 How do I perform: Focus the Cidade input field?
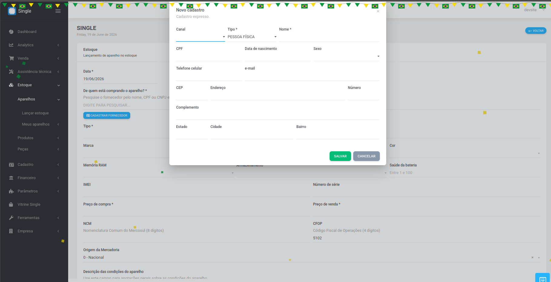pos(252,134)
